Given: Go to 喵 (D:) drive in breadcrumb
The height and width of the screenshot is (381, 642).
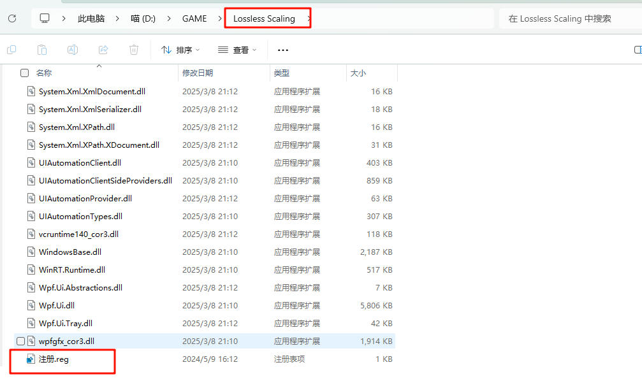Looking at the screenshot, I should (x=143, y=18).
